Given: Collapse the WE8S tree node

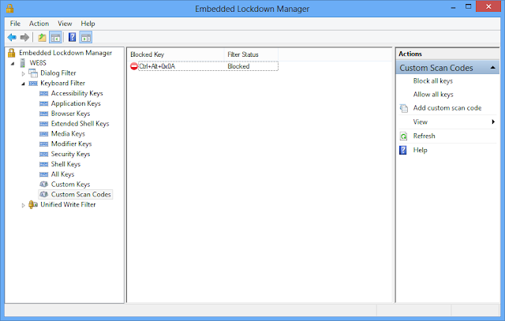Looking at the screenshot, I should tap(13, 63).
